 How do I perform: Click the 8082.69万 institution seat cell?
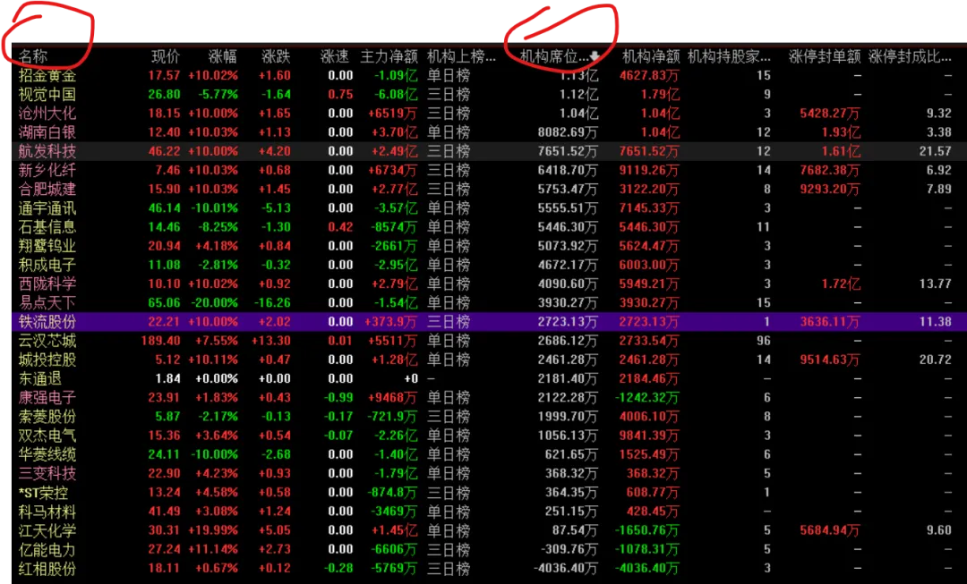point(568,132)
